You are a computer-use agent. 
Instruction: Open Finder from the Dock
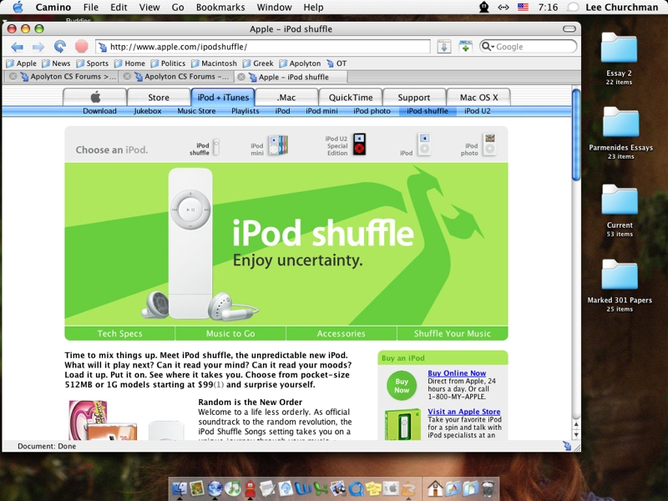click(x=180, y=488)
